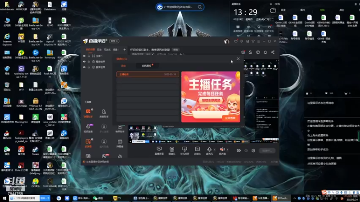Open the settings gear near start-stream button
The width and height of the screenshot is (360, 202).
coord(253,150)
